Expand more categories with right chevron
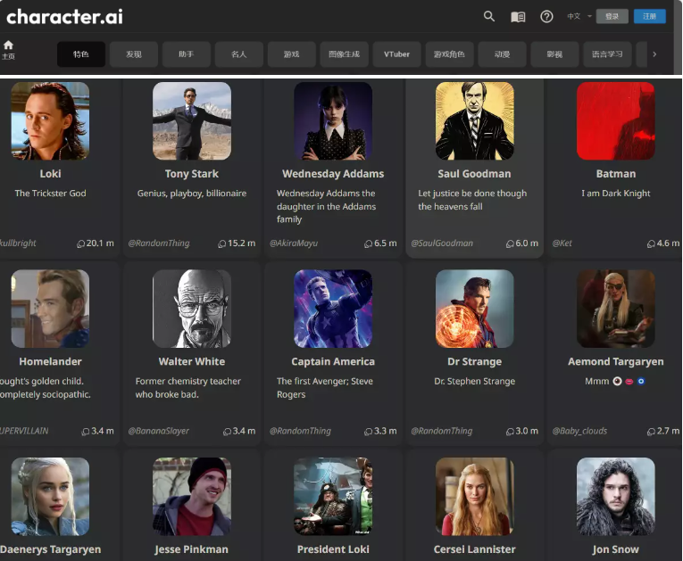 point(654,54)
